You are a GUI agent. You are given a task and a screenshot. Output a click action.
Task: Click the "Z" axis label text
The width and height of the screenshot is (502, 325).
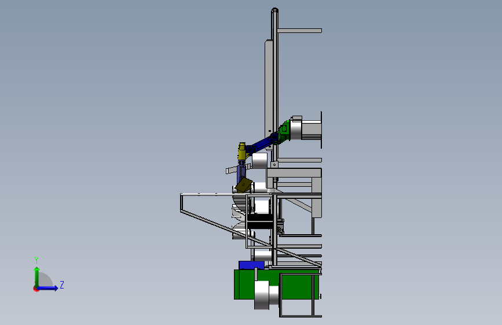(x=62, y=285)
